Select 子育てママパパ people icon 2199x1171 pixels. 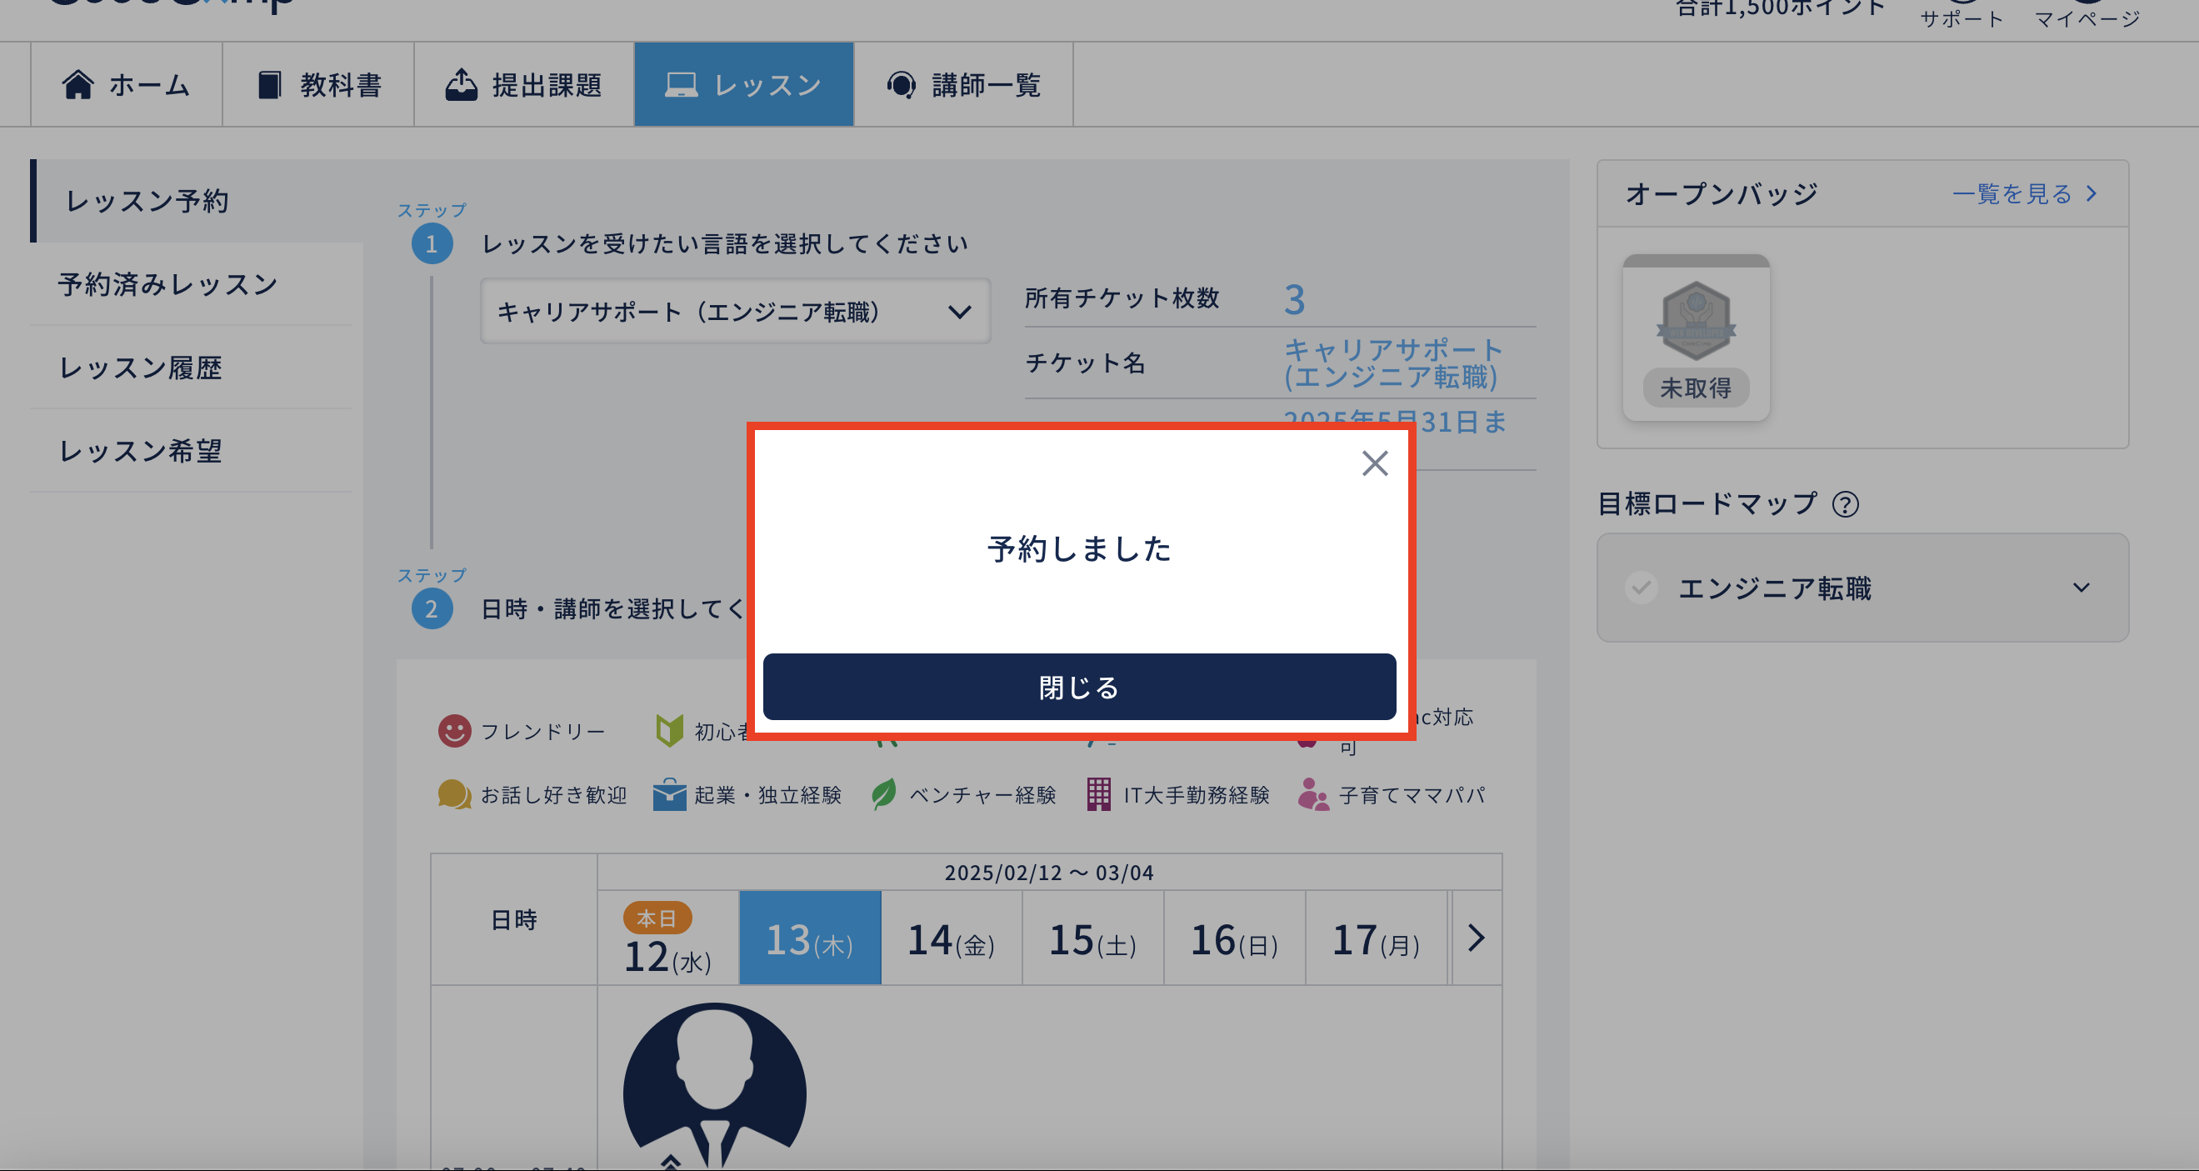(x=1313, y=794)
